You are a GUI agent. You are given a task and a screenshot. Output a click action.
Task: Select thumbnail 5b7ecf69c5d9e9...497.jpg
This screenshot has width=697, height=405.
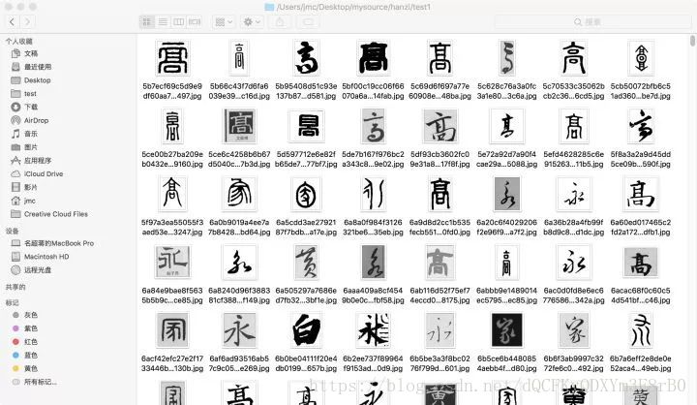pos(172,58)
